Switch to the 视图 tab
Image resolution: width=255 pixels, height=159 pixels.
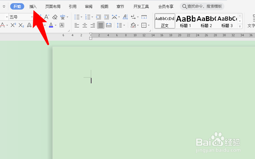[x=104, y=6]
